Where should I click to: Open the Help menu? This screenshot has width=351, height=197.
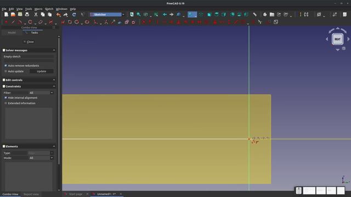tap(73, 9)
